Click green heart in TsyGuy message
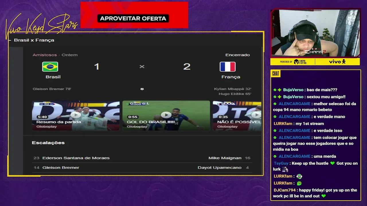This screenshot has width=367, height=206. click(x=332, y=163)
